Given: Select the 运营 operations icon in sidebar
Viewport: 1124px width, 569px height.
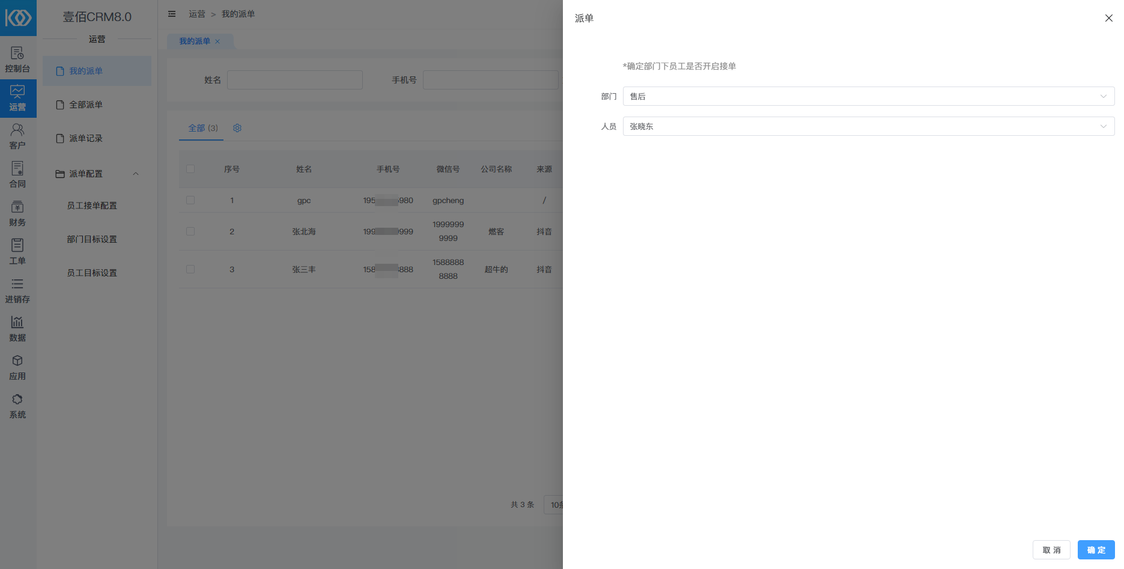Looking at the screenshot, I should (x=17, y=92).
